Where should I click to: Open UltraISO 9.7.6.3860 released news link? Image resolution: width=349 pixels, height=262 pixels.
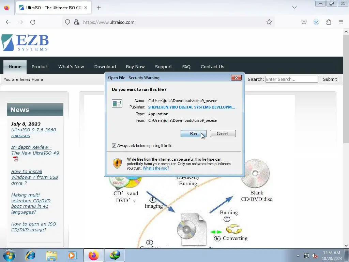[x=33, y=133]
